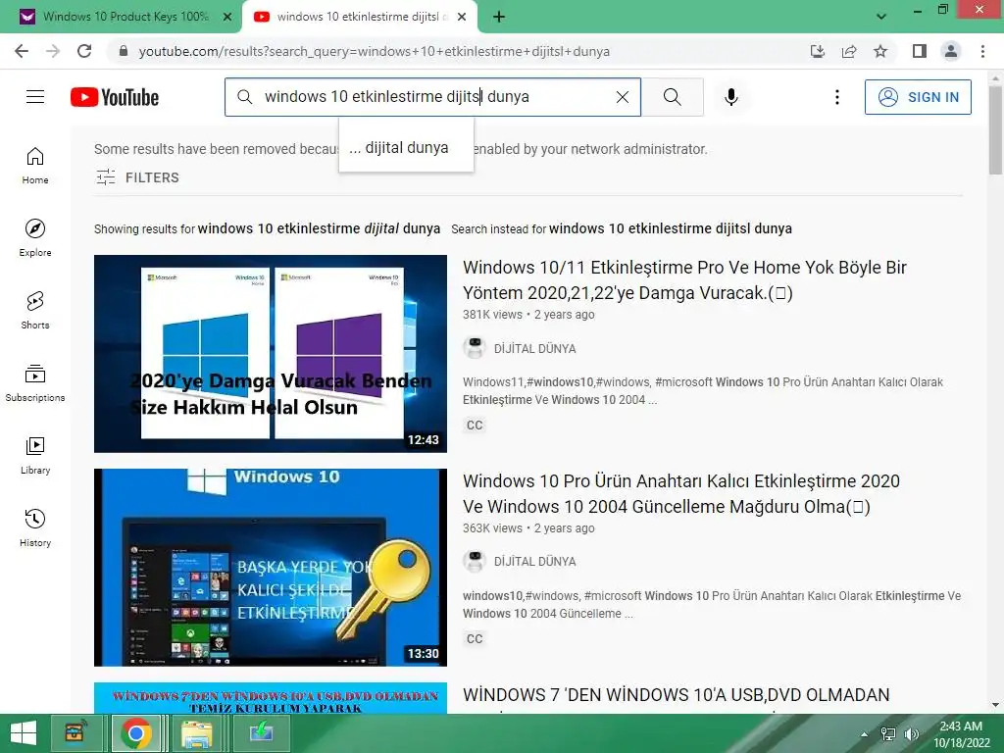
Task: Open the Chrome three-dot menu
Action: tap(982, 51)
